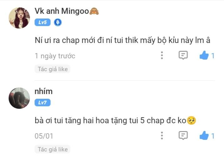Click the 05/01 date on nhím's comment
224x158 pixels.
tap(44, 136)
